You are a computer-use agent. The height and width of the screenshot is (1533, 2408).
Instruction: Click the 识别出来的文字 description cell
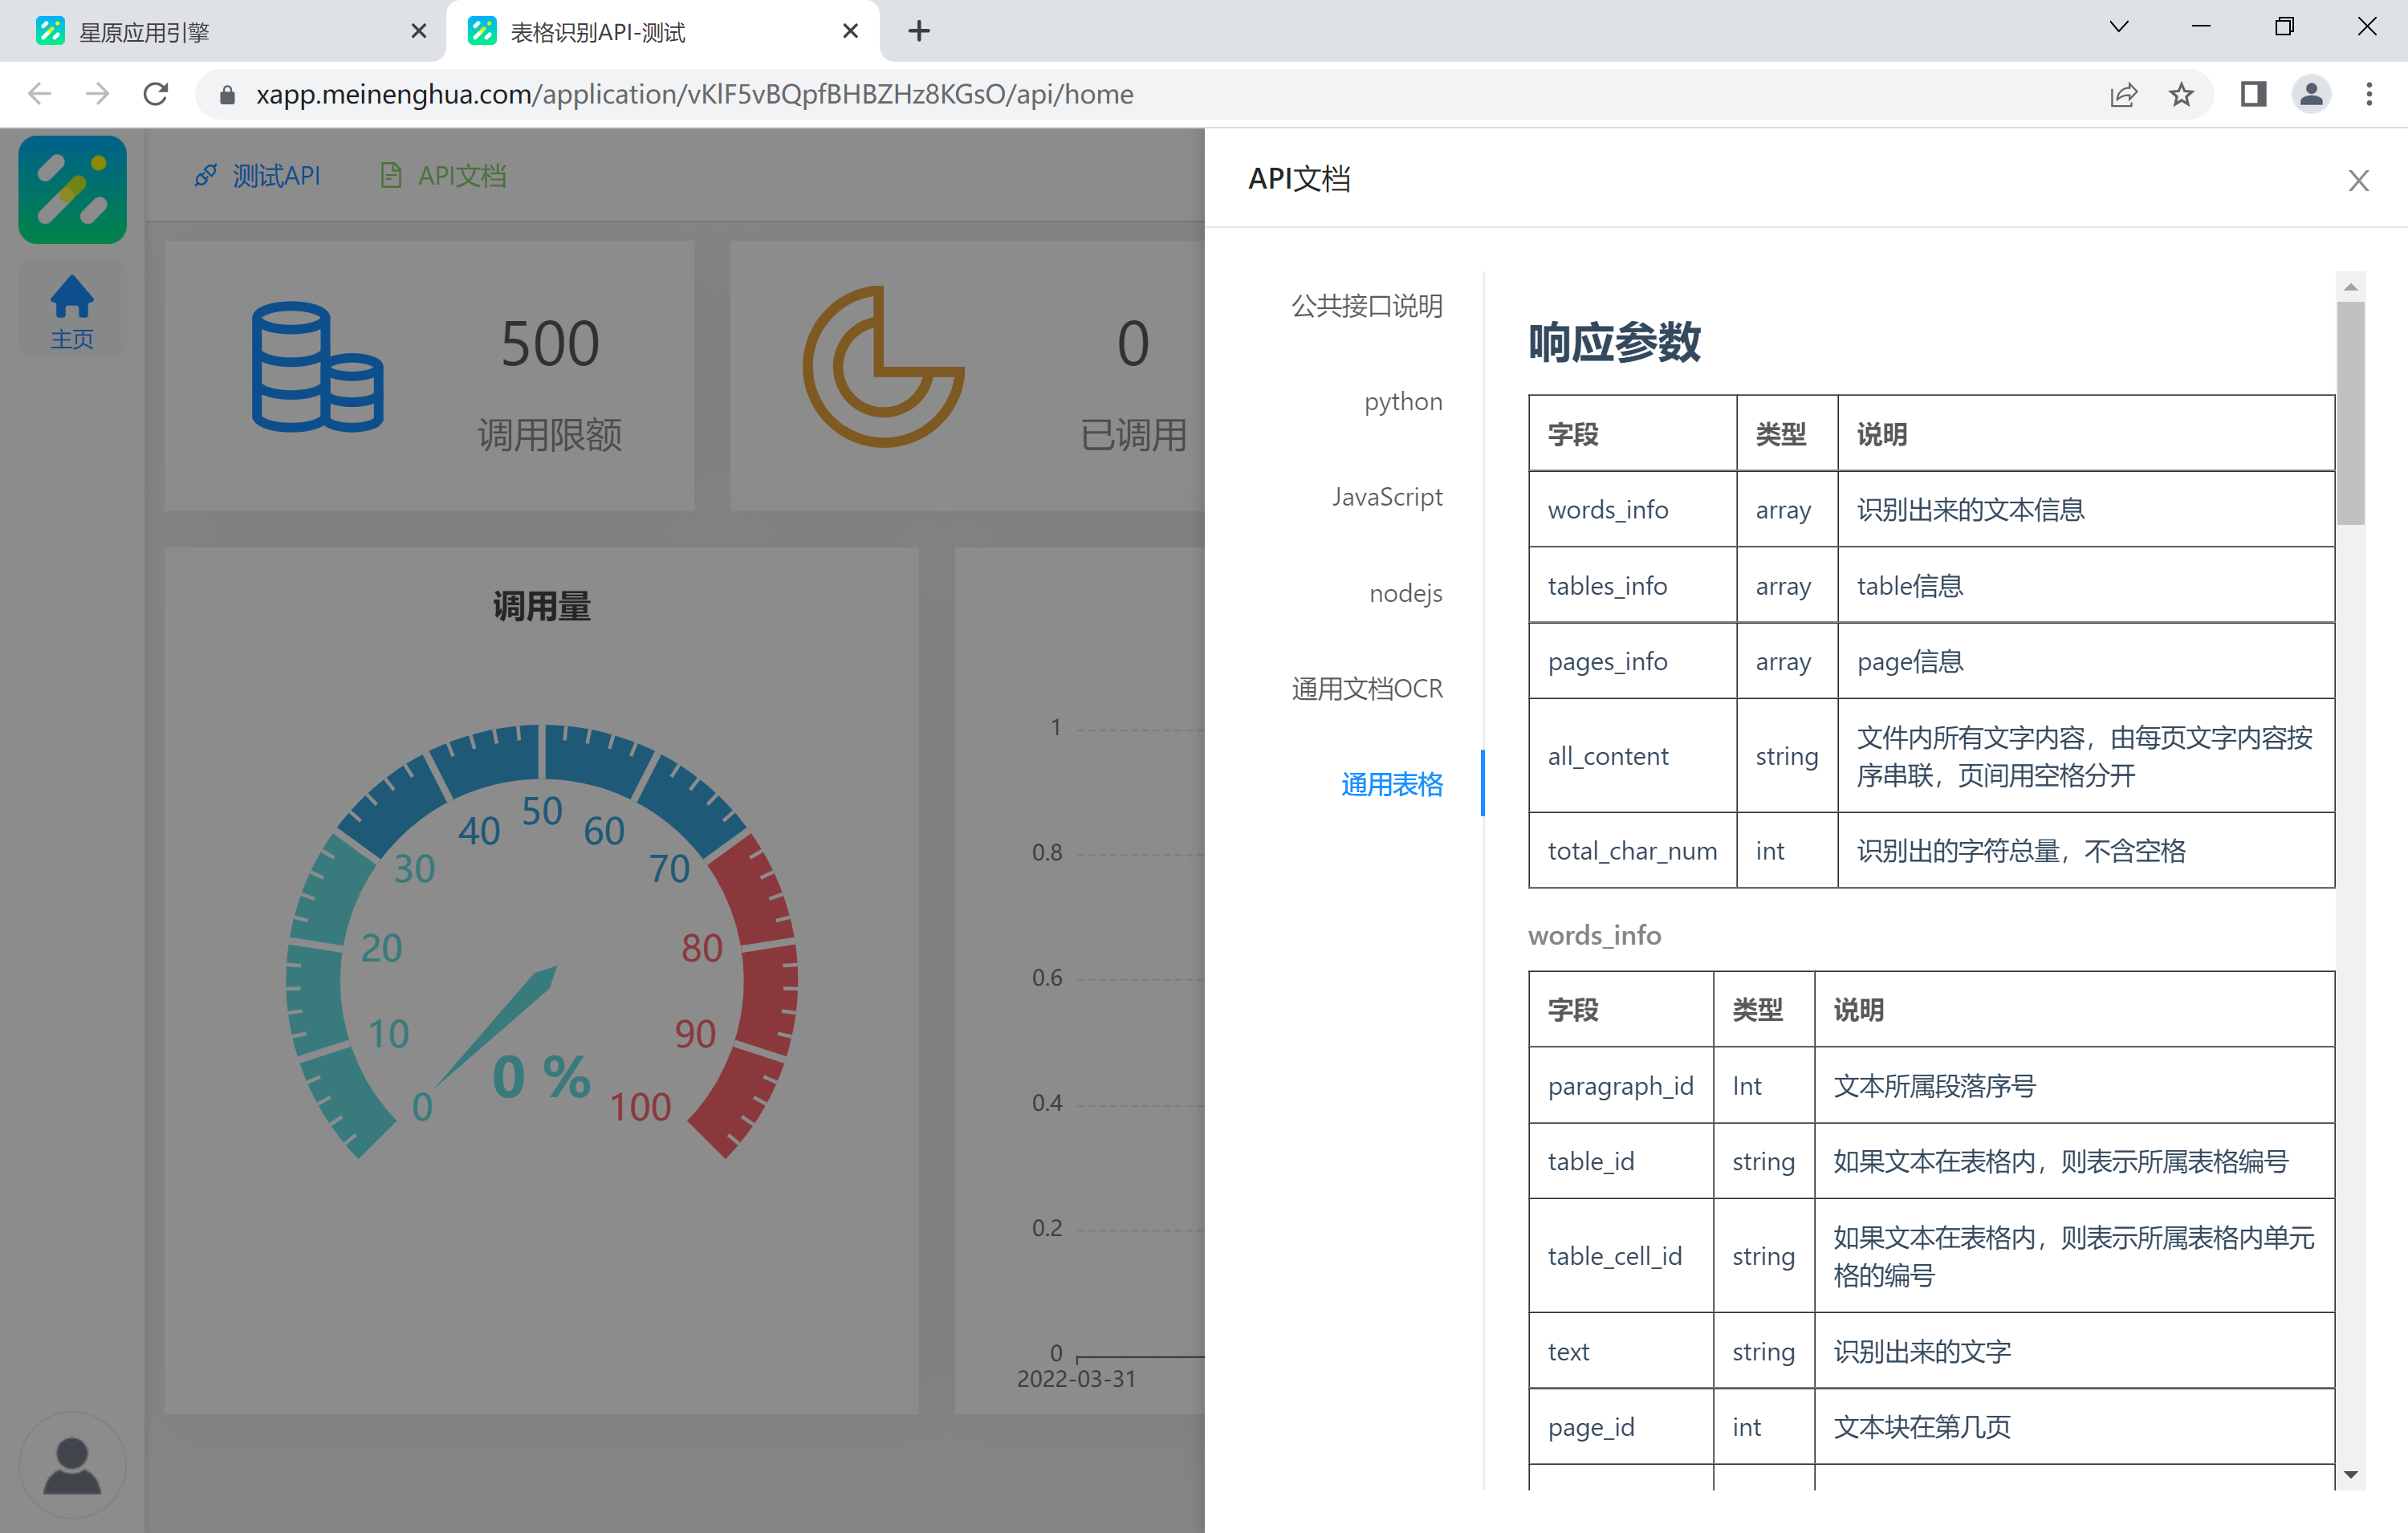point(2073,1351)
